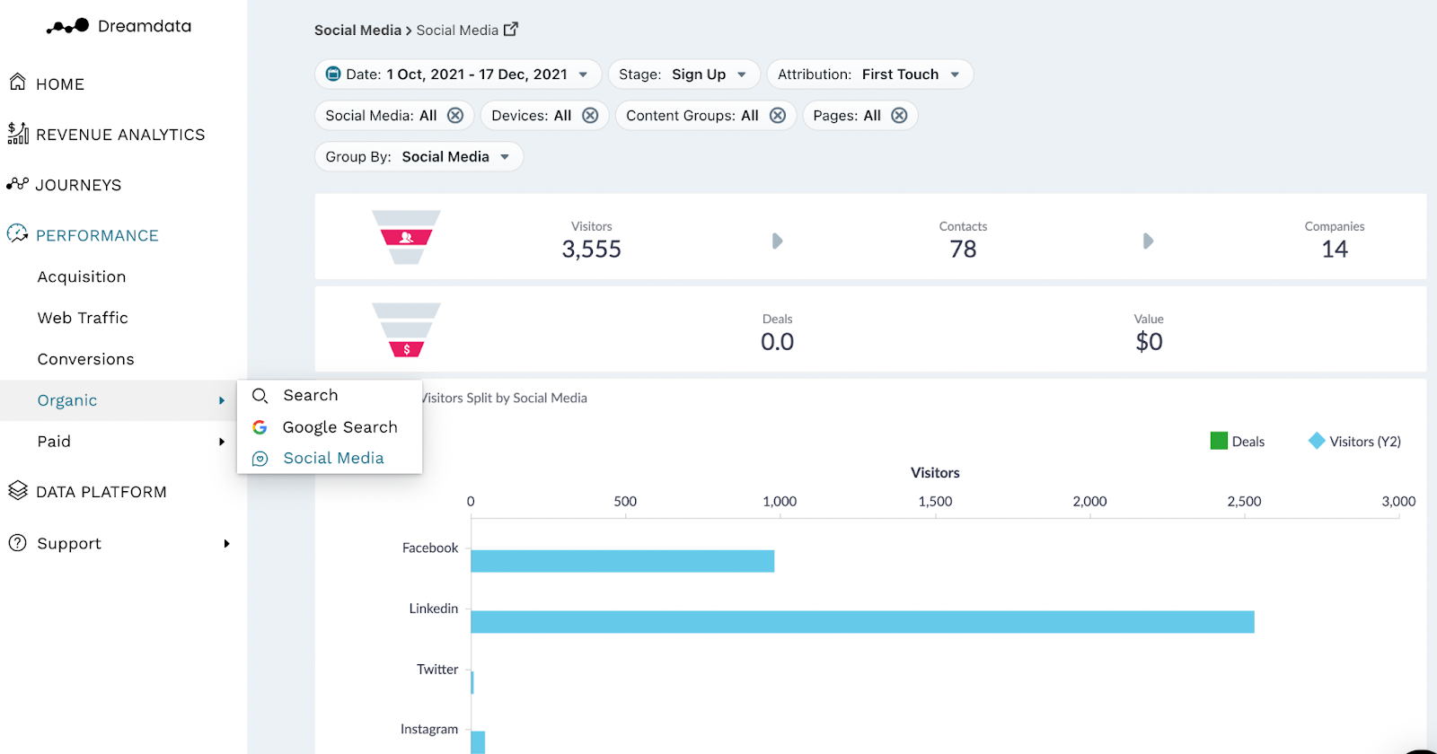The width and height of the screenshot is (1437, 754).
Task: Click the visitors funnel stage icon
Action: (x=406, y=237)
